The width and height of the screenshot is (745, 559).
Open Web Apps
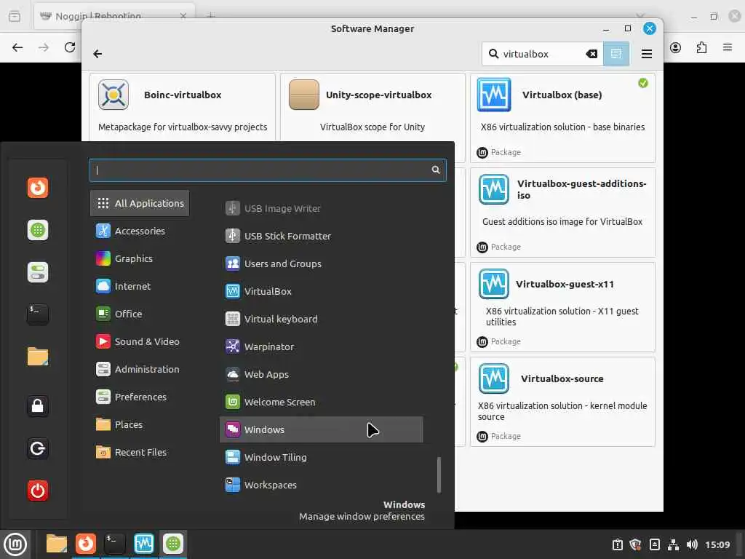coord(321,374)
